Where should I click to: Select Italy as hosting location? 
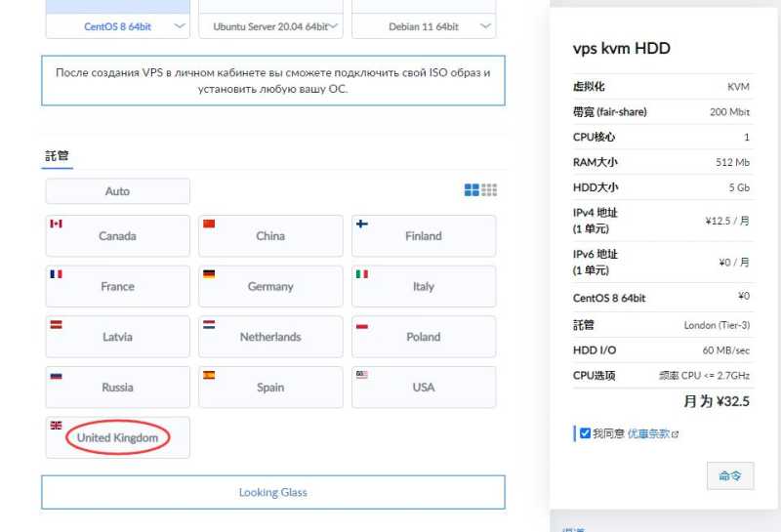(424, 286)
